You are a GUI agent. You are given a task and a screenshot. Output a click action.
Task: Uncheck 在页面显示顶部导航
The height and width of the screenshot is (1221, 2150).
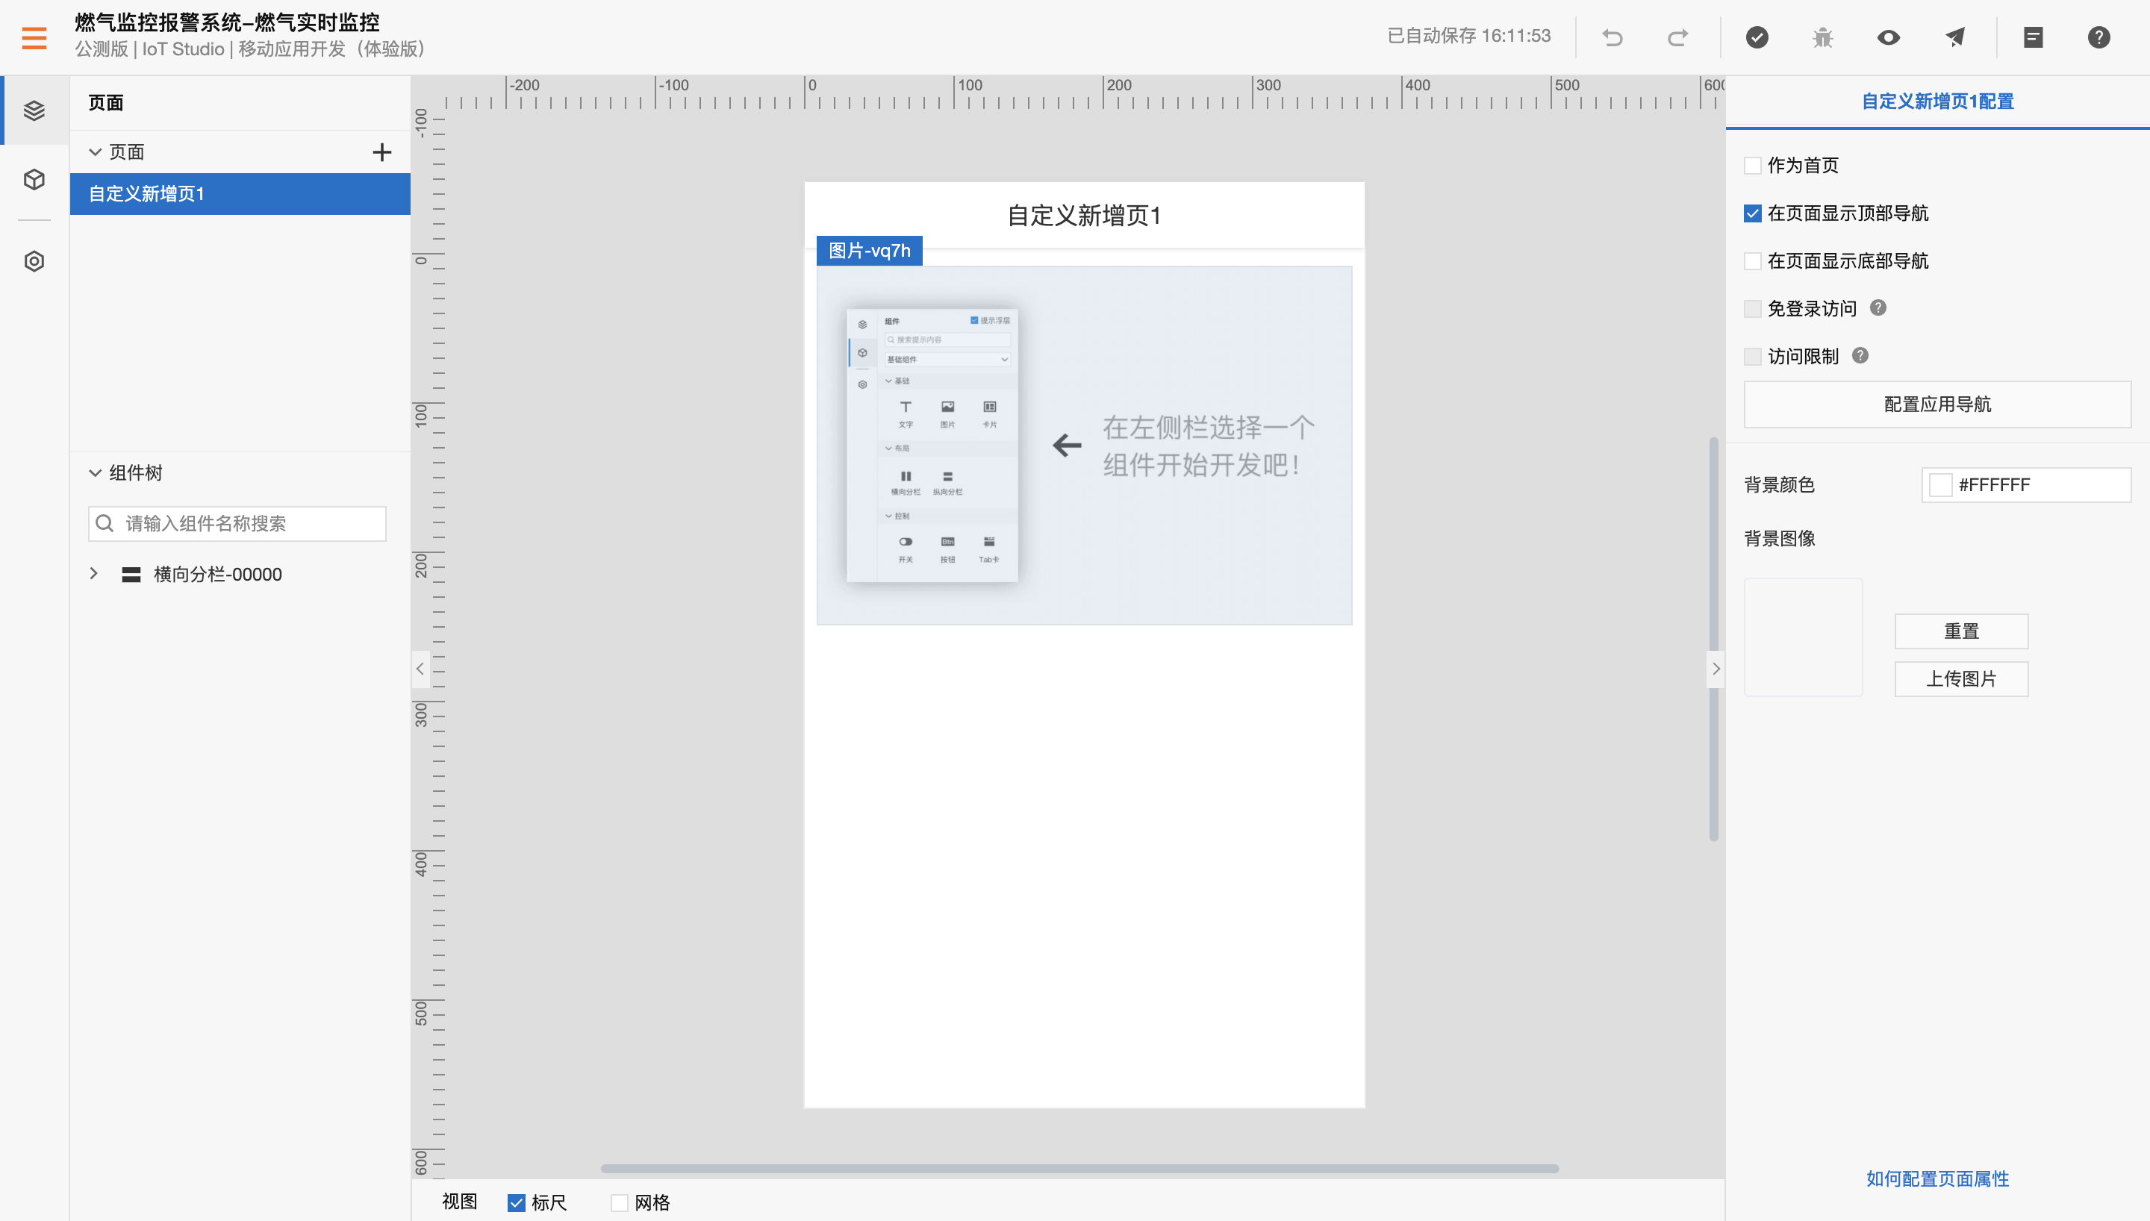point(1753,213)
